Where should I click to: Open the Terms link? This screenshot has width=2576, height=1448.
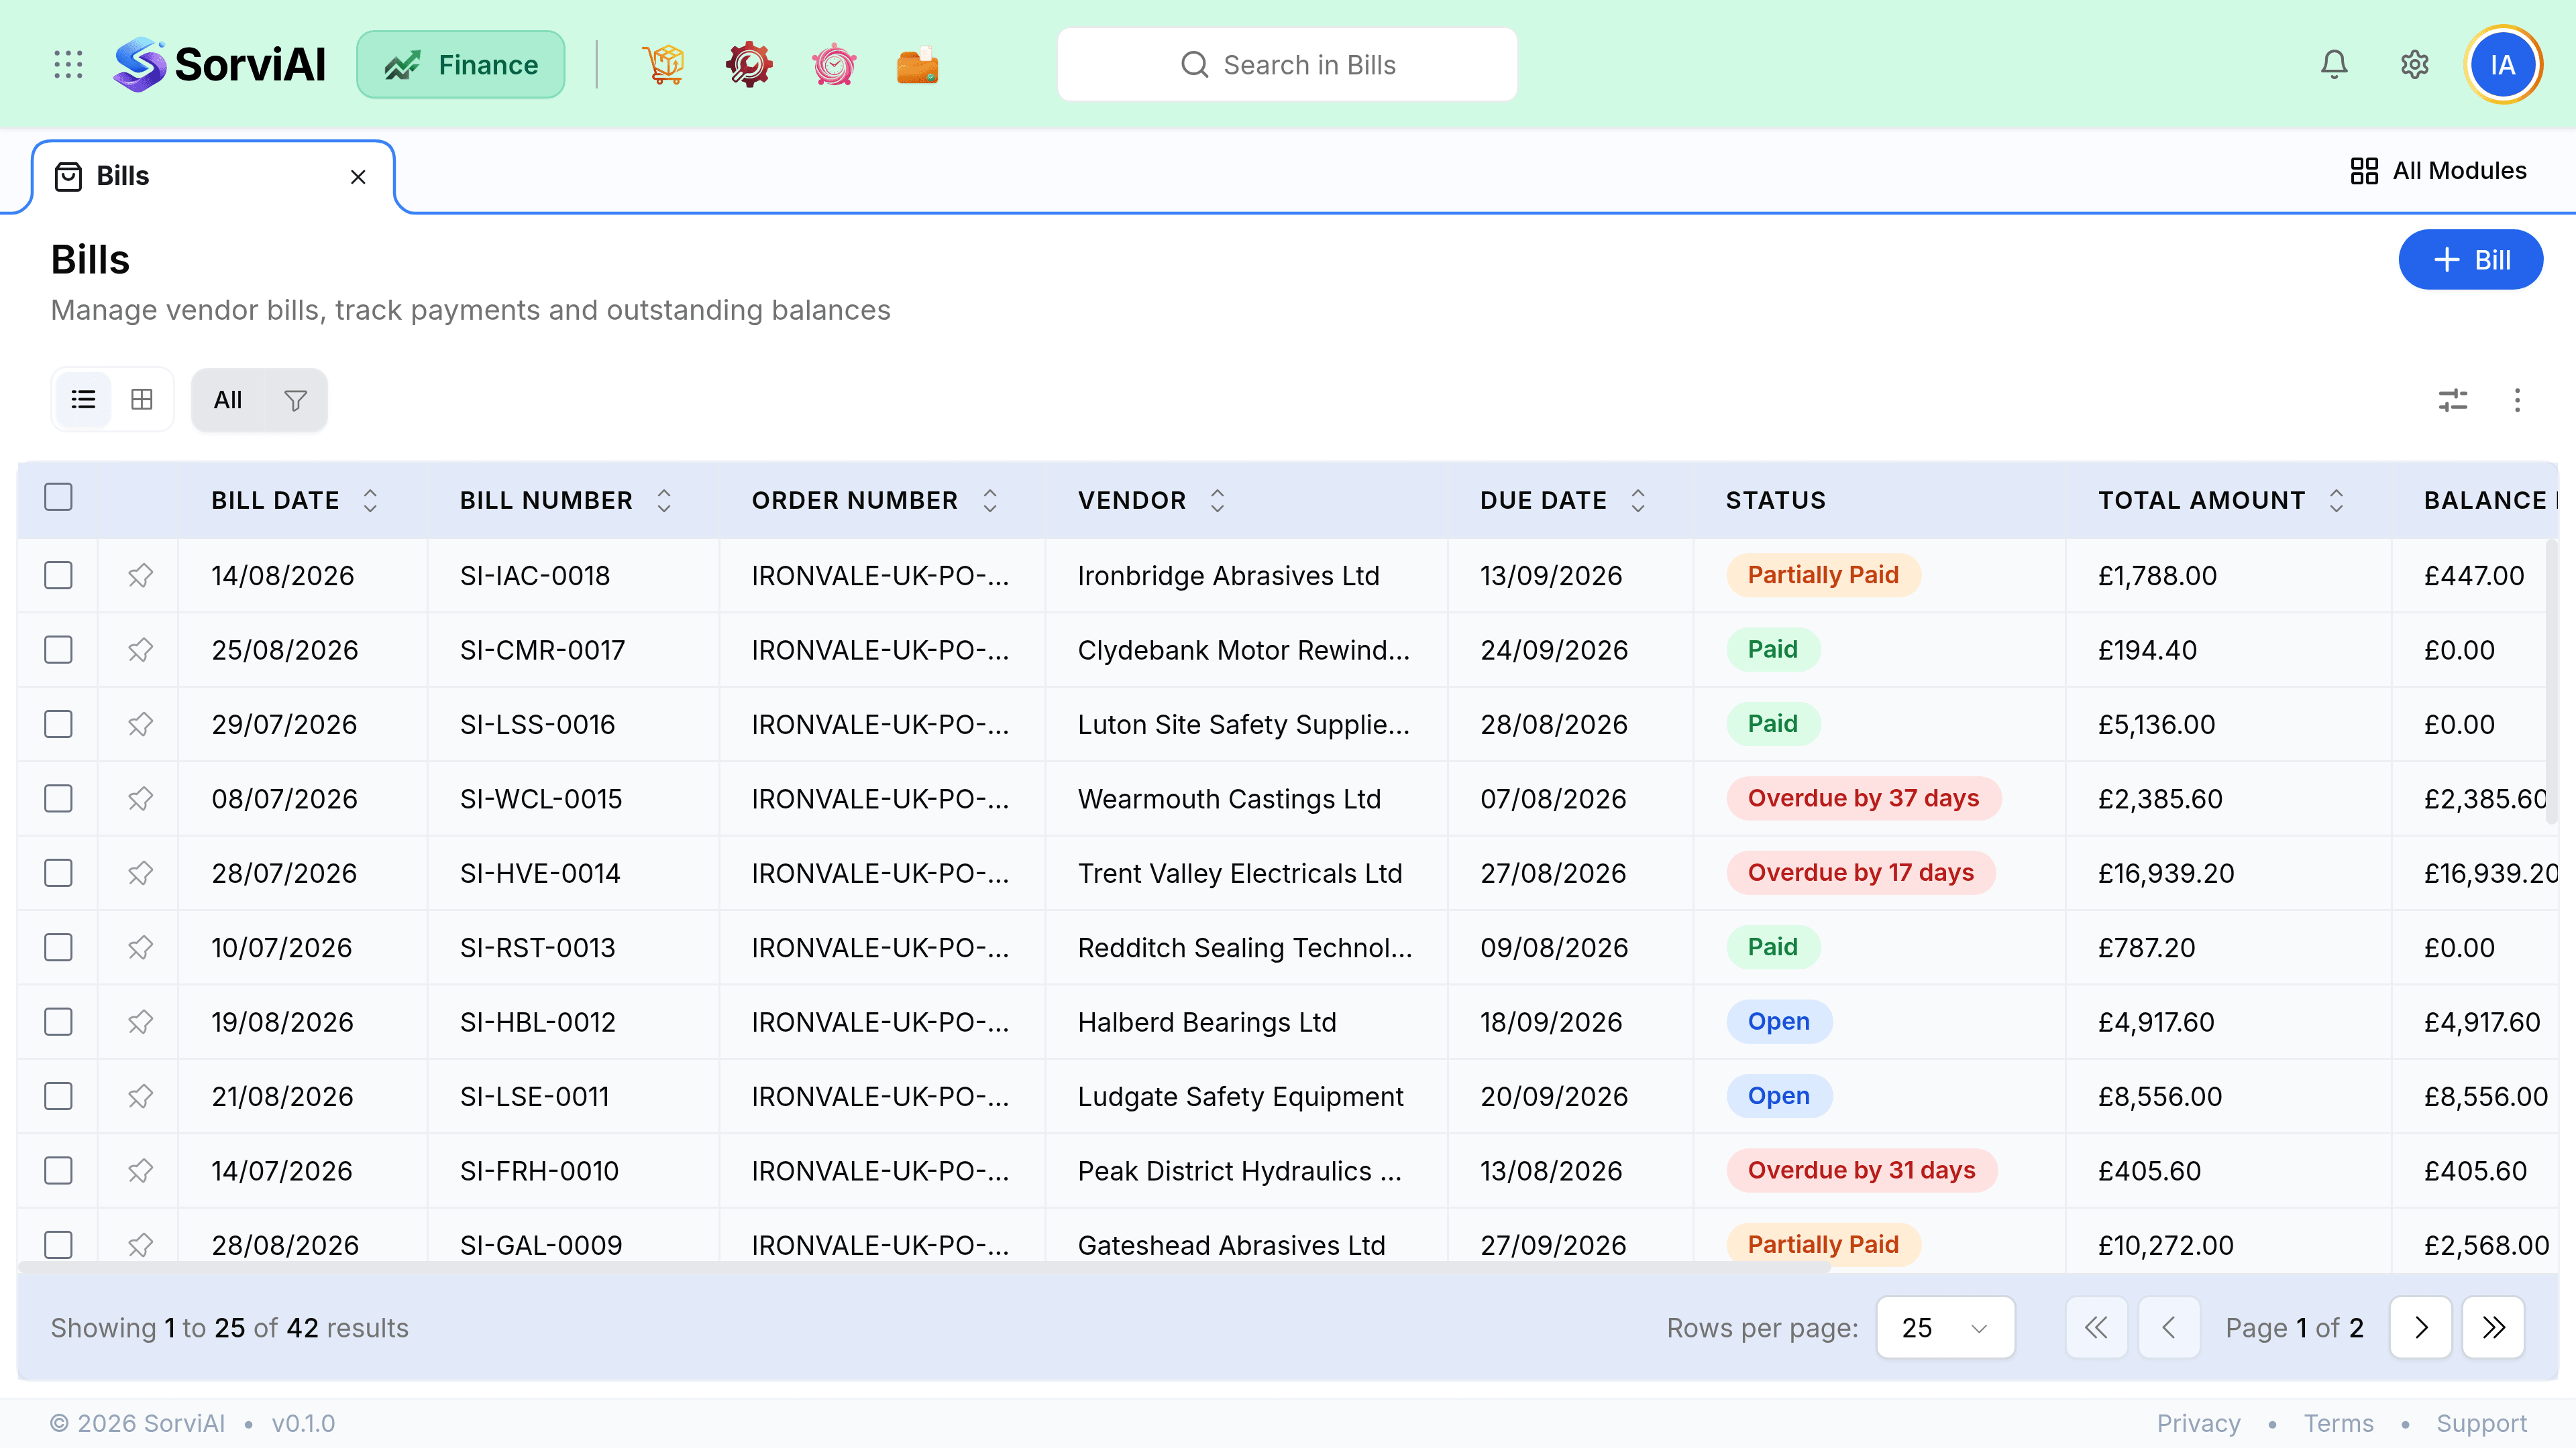coord(2338,1423)
